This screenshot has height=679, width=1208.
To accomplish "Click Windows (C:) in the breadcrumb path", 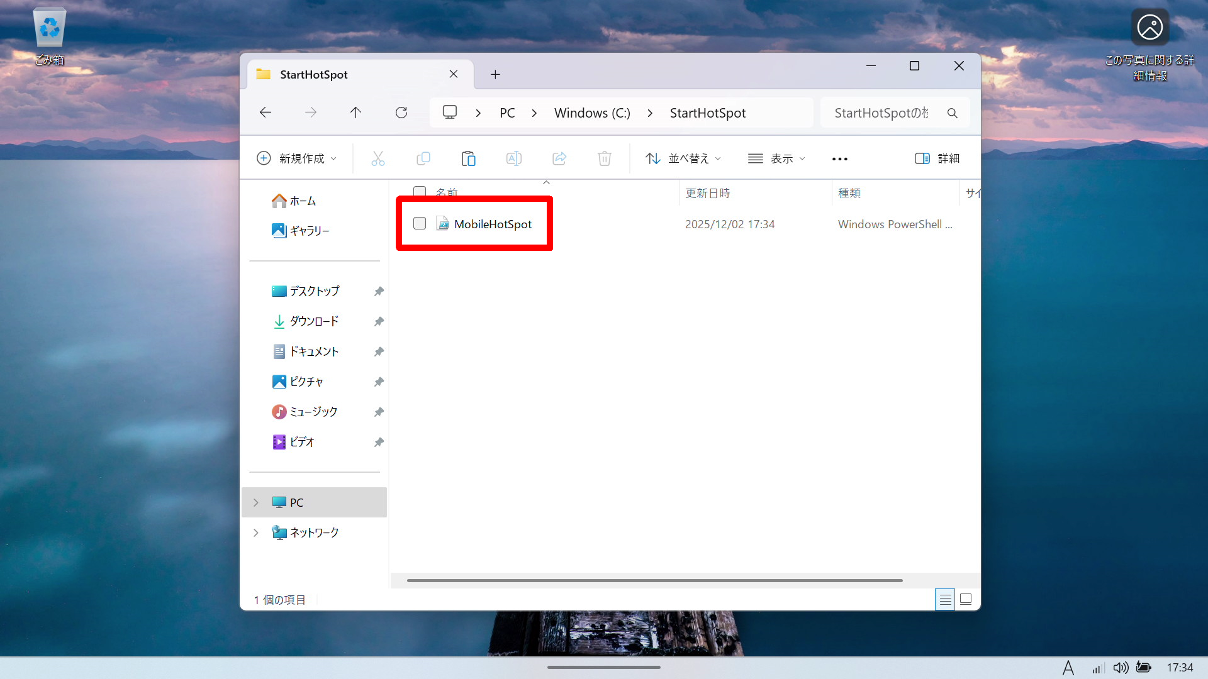I will (591, 113).
